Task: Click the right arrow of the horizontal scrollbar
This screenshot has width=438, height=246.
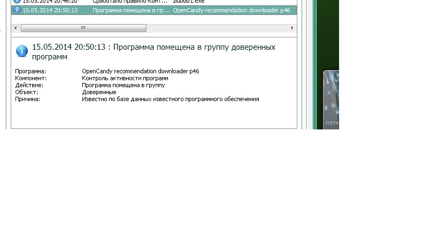Action: [x=292, y=28]
